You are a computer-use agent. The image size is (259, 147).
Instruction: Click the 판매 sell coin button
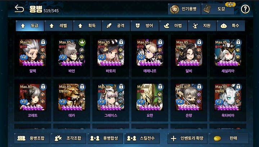click(x=229, y=138)
